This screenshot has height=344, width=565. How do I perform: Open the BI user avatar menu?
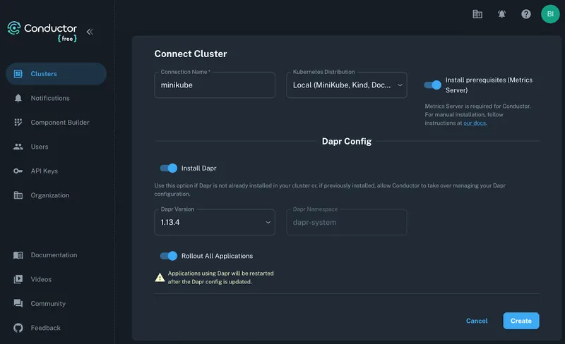(549, 13)
